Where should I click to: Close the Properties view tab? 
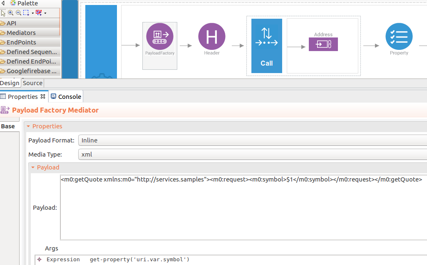tap(43, 96)
